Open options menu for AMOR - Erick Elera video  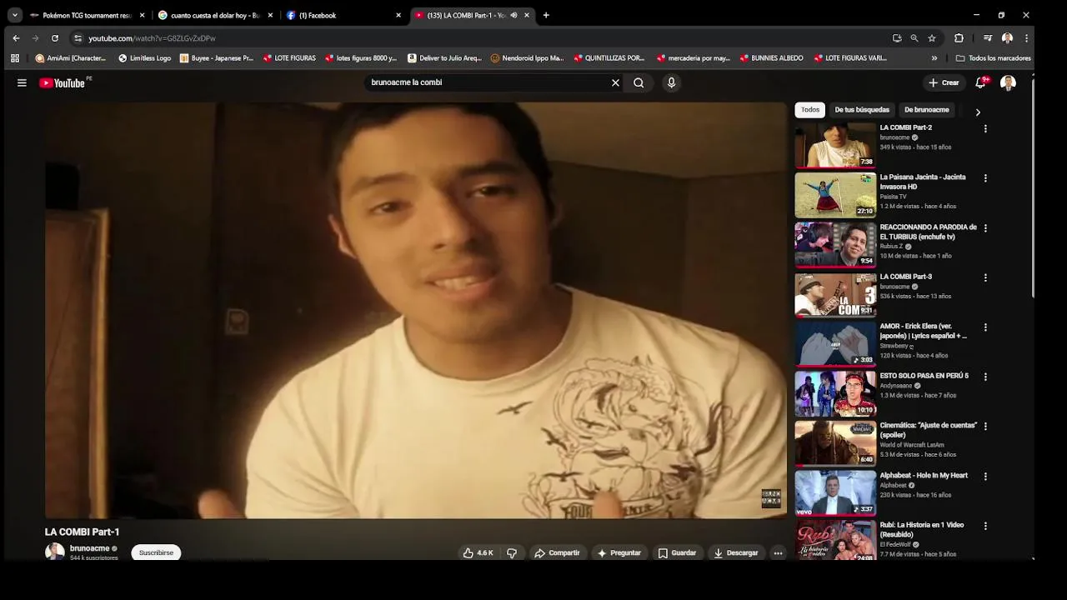(x=985, y=327)
